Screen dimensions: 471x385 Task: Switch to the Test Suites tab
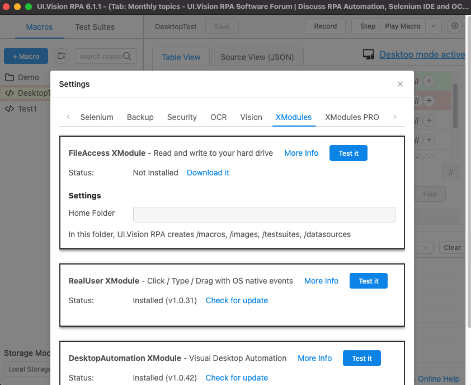pyautogui.click(x=95, y=27)
